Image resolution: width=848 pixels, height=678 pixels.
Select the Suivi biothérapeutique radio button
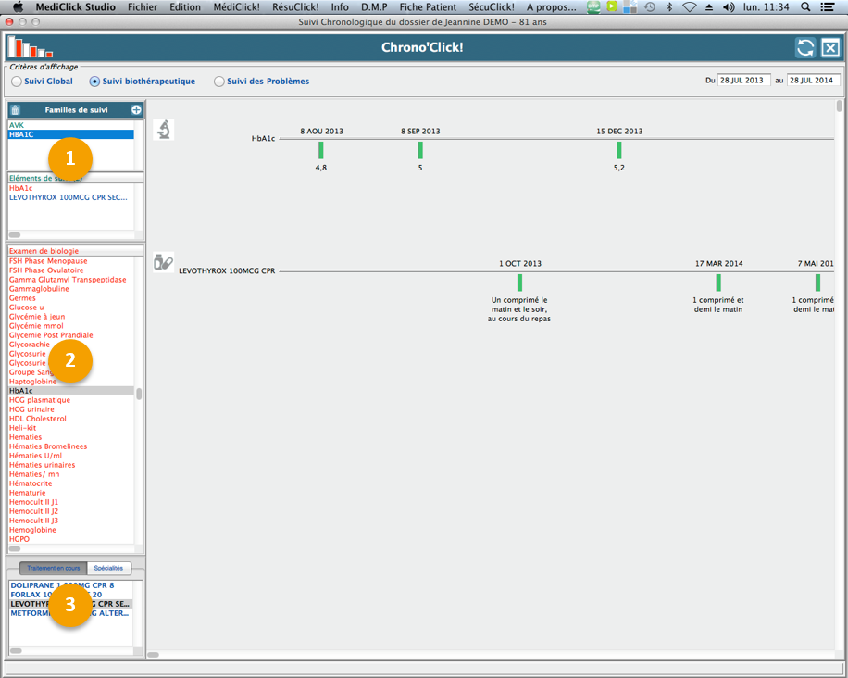pyautogui.click(x=94, y=82)
